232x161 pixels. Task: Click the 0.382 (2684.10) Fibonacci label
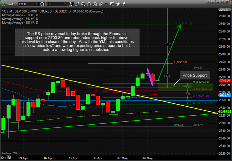click(x=203, y=89)
